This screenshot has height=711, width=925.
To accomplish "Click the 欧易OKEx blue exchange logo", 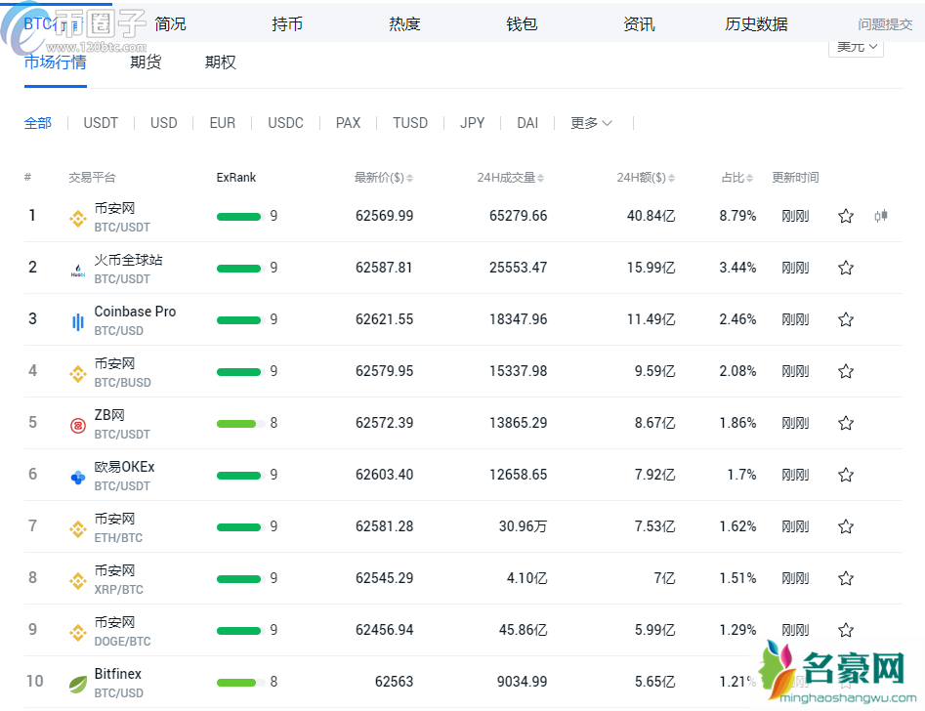I will (x=78, y=477).
